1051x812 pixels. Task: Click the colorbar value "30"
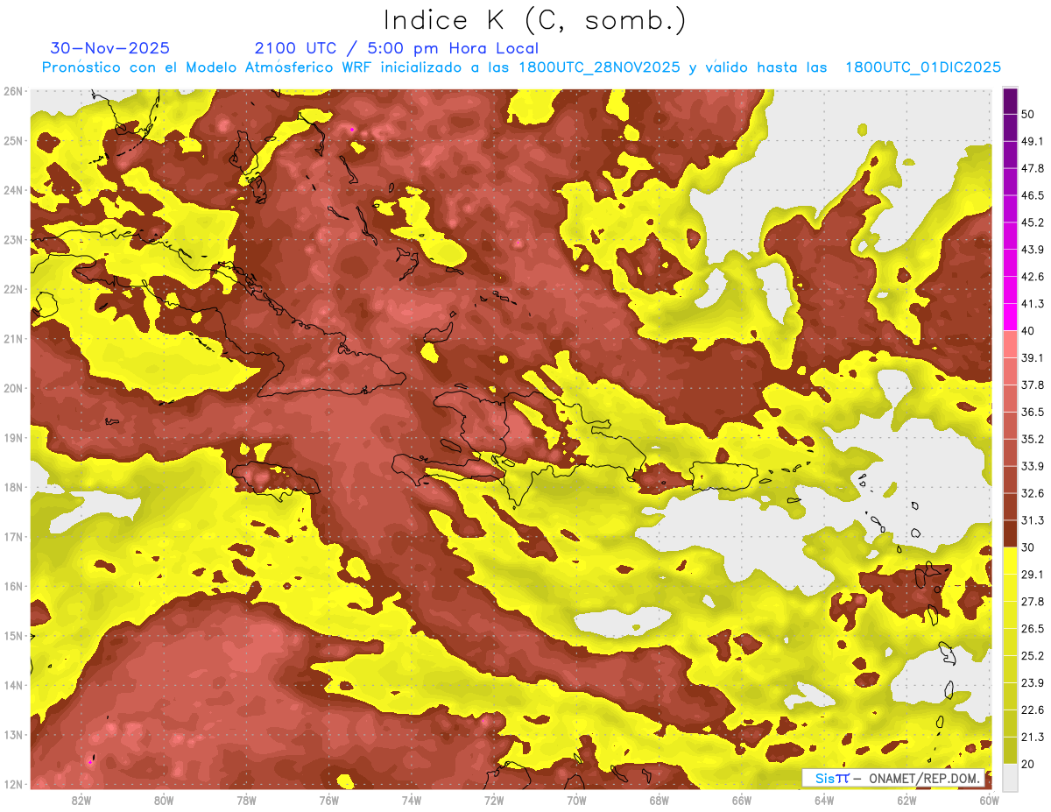coord(1029,547)
